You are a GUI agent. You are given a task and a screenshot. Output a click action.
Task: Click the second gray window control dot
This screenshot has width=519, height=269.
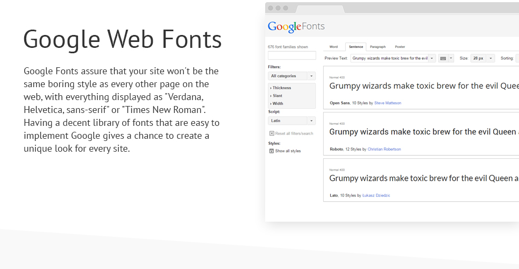278,8
